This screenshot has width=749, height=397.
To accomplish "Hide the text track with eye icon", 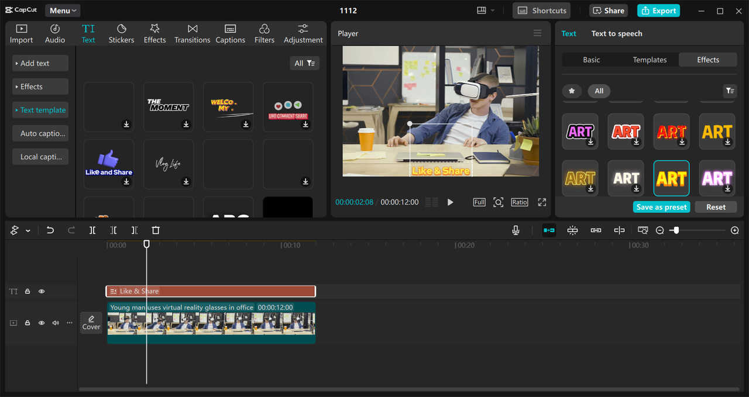I will pyautogui.click(x=42, y=291).
